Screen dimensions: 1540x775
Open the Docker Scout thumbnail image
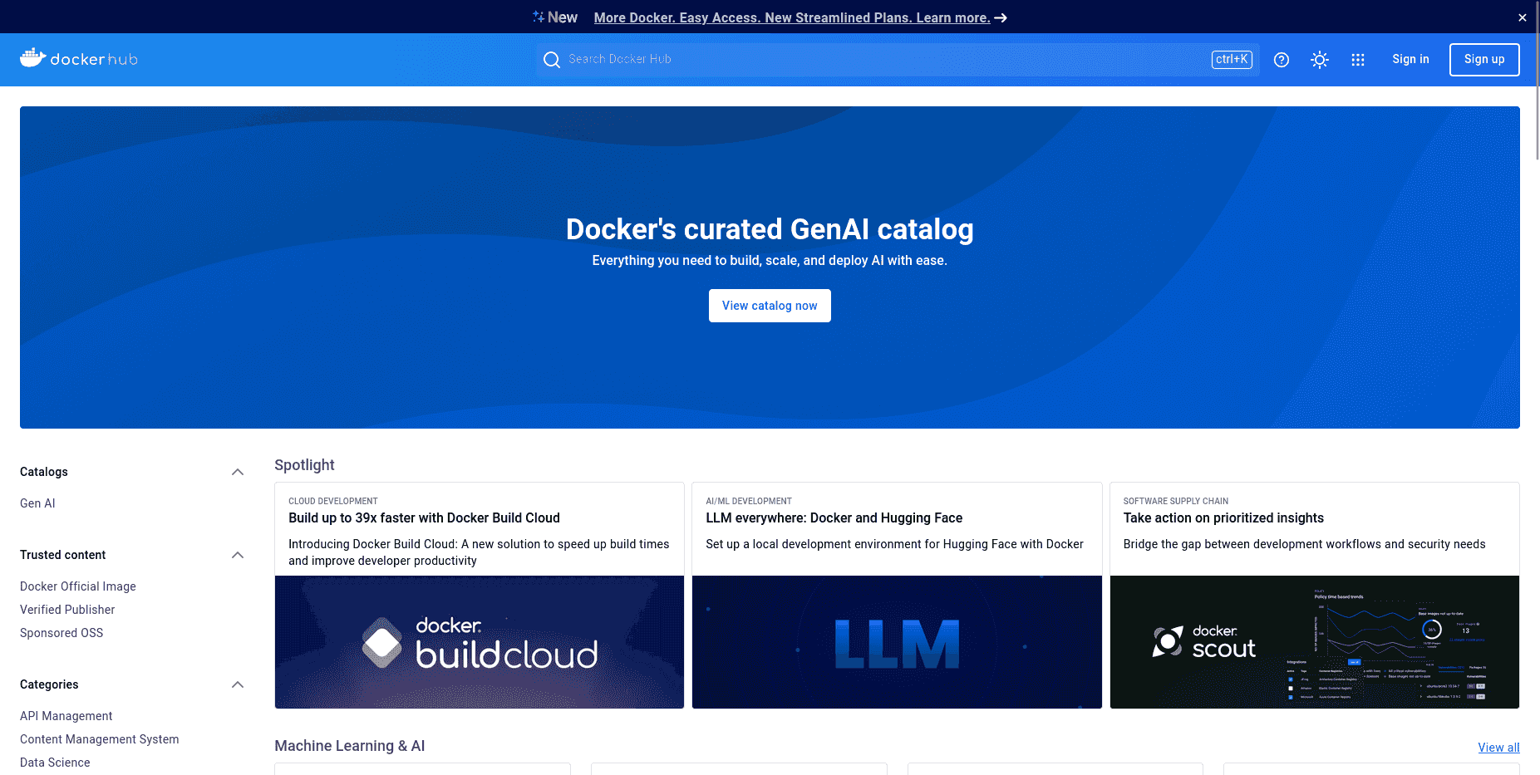click(1315, 642)
